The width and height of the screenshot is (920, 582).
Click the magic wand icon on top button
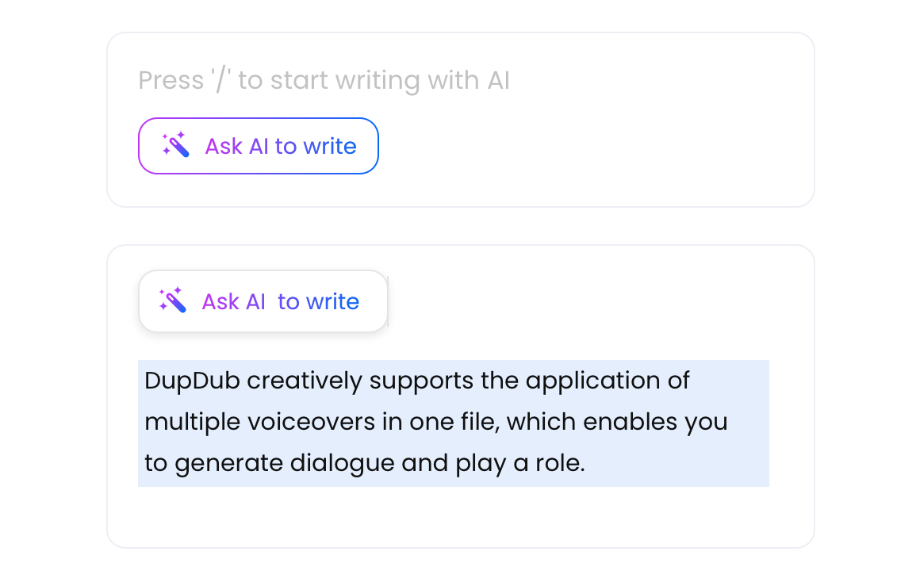(176, 145)
